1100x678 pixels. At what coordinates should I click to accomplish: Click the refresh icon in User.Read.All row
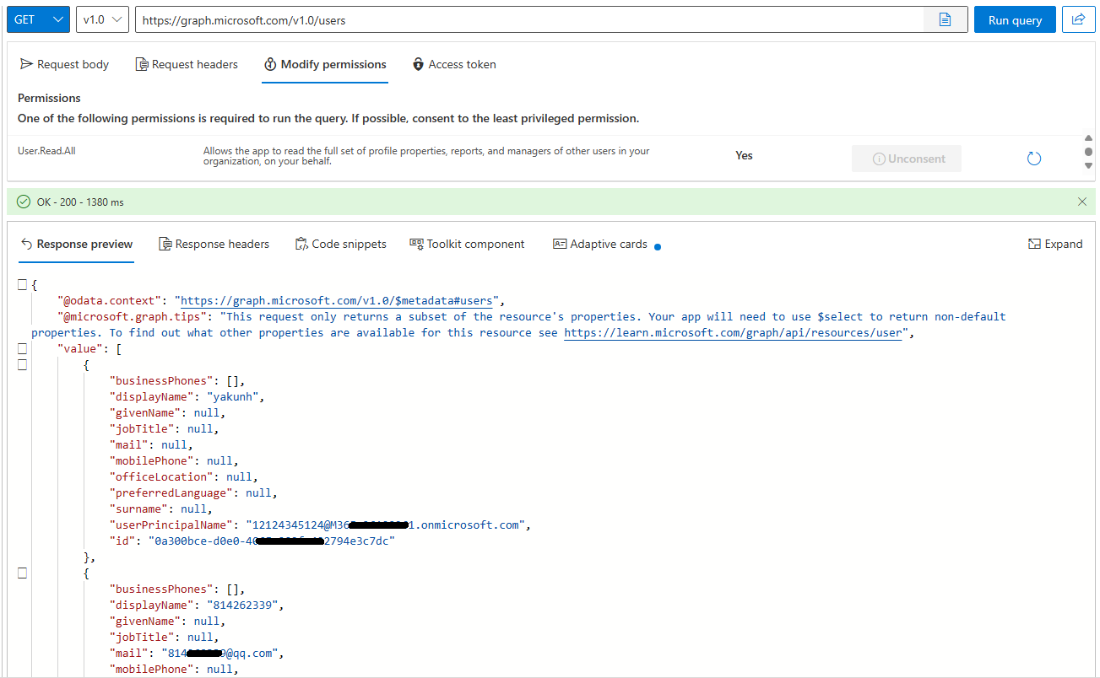coord(1034,159)
